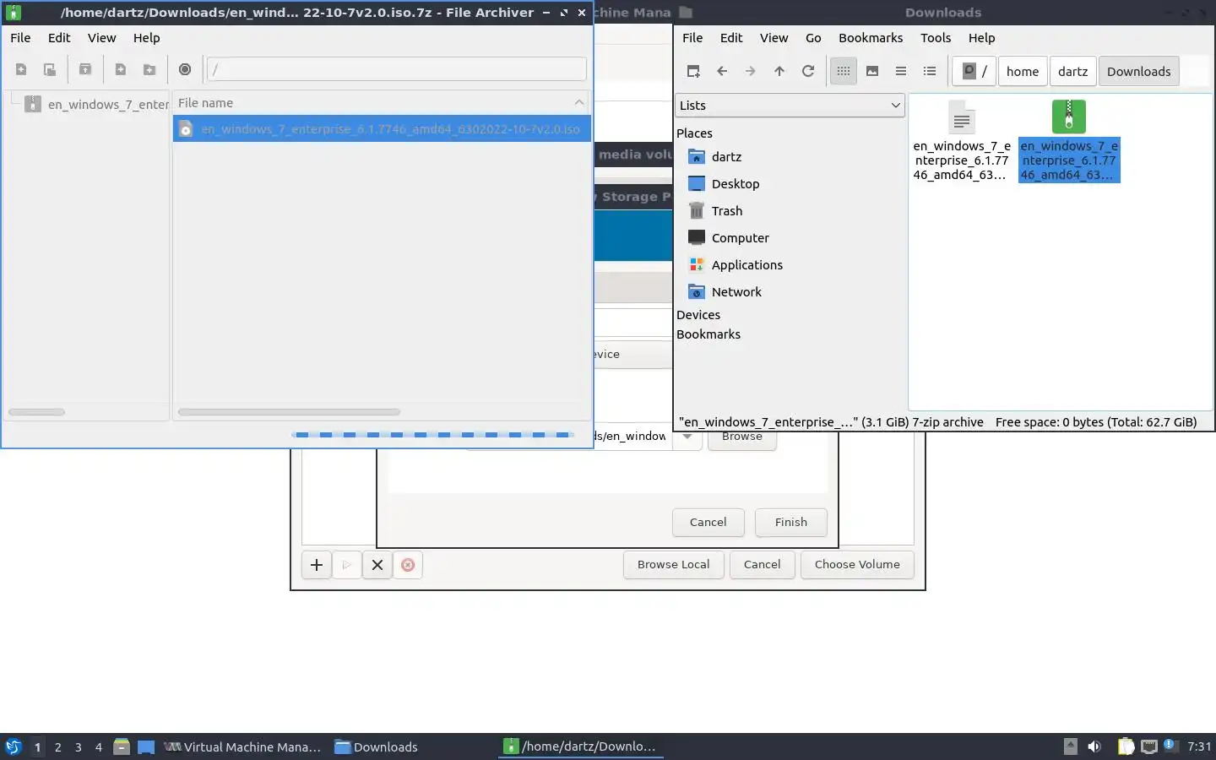Click Choose Volume button
The width and height of the screenshot is (1216, 760).
tap(857, 565)
